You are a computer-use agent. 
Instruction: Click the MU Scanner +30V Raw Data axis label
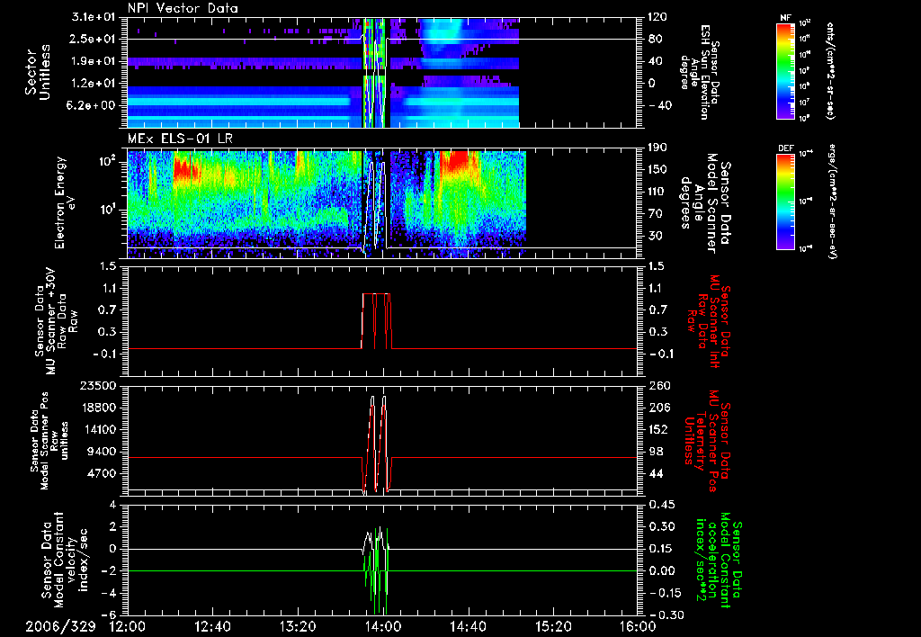(x=56, y=321)
